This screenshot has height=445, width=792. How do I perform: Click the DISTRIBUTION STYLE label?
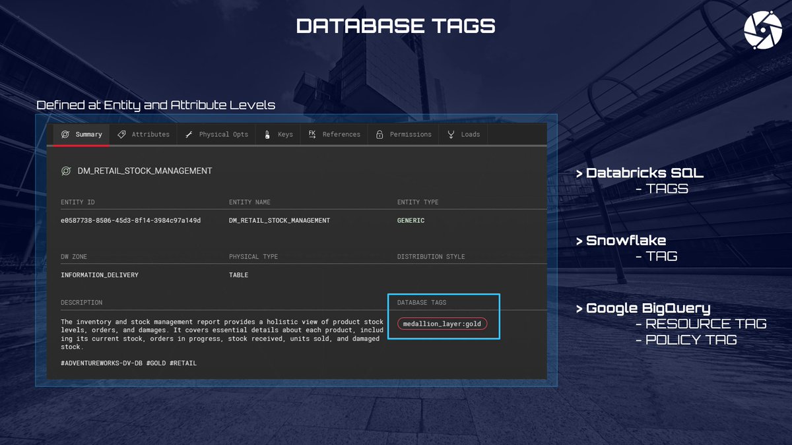pos(431,256)
